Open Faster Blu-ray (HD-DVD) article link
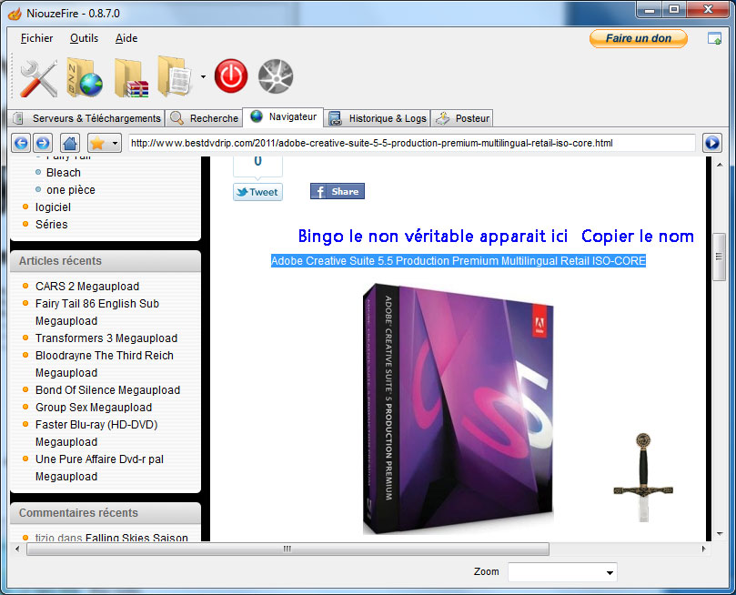This screenshot has height=595, width=736. tap(96, 433)
